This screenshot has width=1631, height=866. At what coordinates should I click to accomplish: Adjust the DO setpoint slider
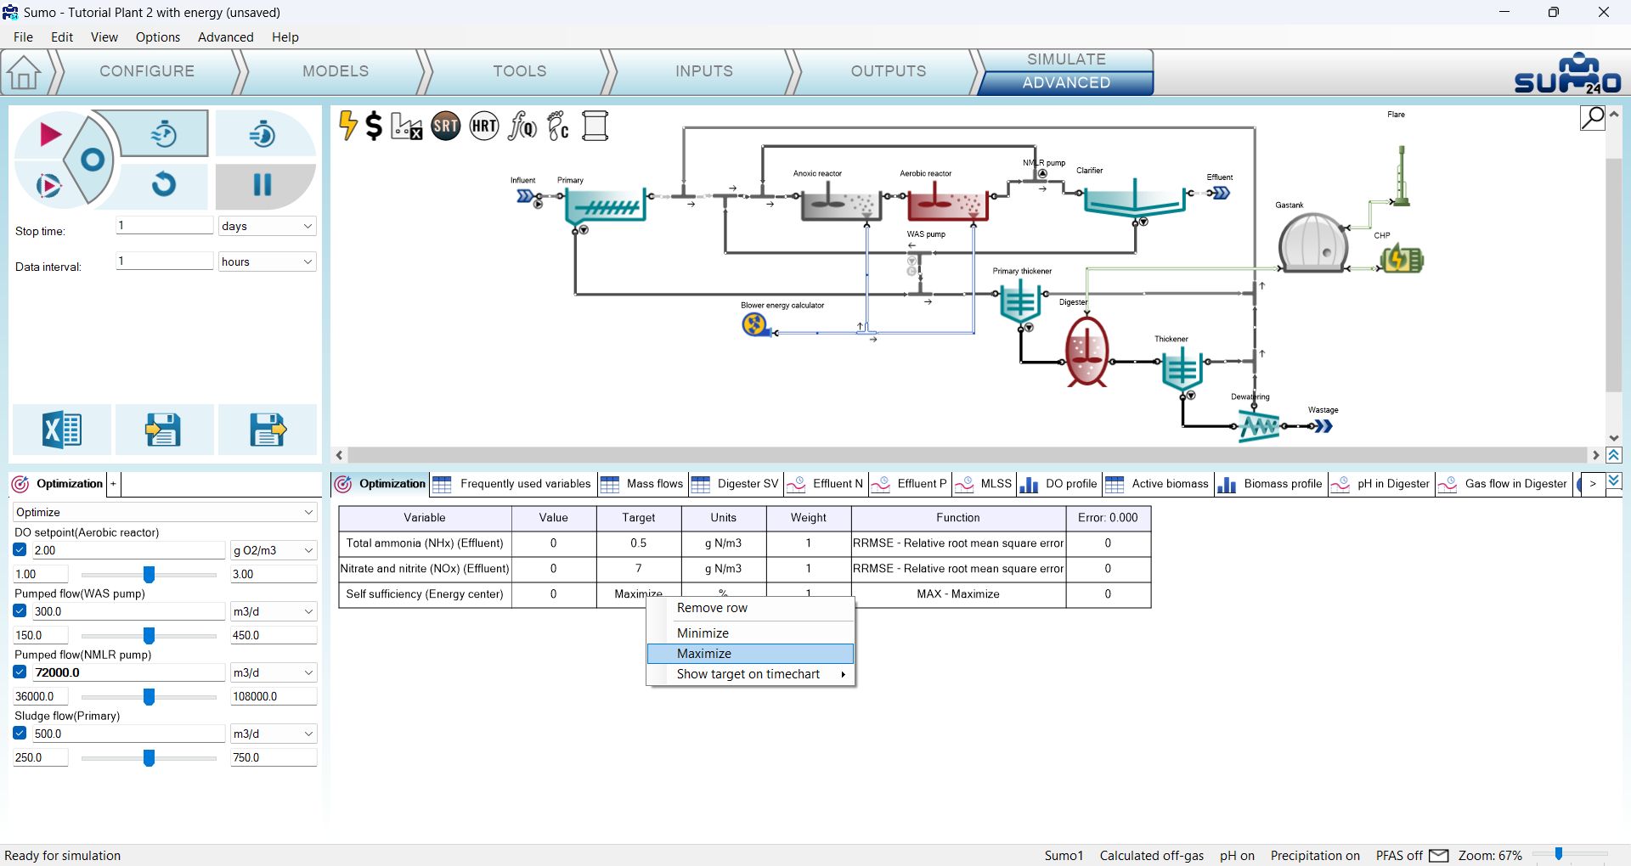(149, 575)
